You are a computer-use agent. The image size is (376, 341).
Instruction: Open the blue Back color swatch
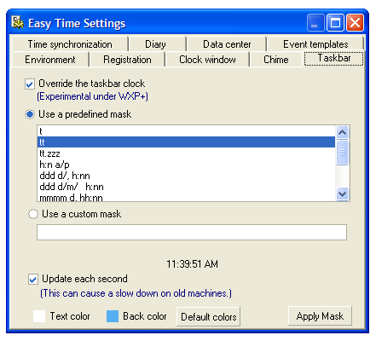coord(113,316)
